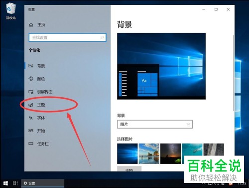Screen dimensions: 249x188
Task: Click the background preview image
Action: pyautogui.click(x=161, y=66)
